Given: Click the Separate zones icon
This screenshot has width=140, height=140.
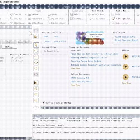Looking at the screenshot, I should point(11,18).
